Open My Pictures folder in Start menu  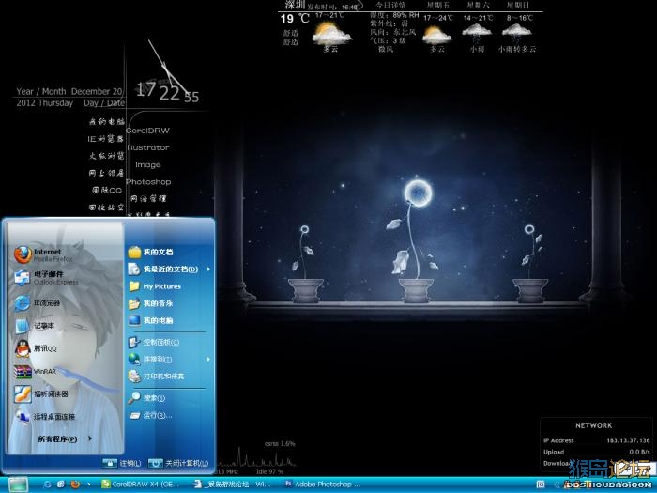tap(155, 286)
